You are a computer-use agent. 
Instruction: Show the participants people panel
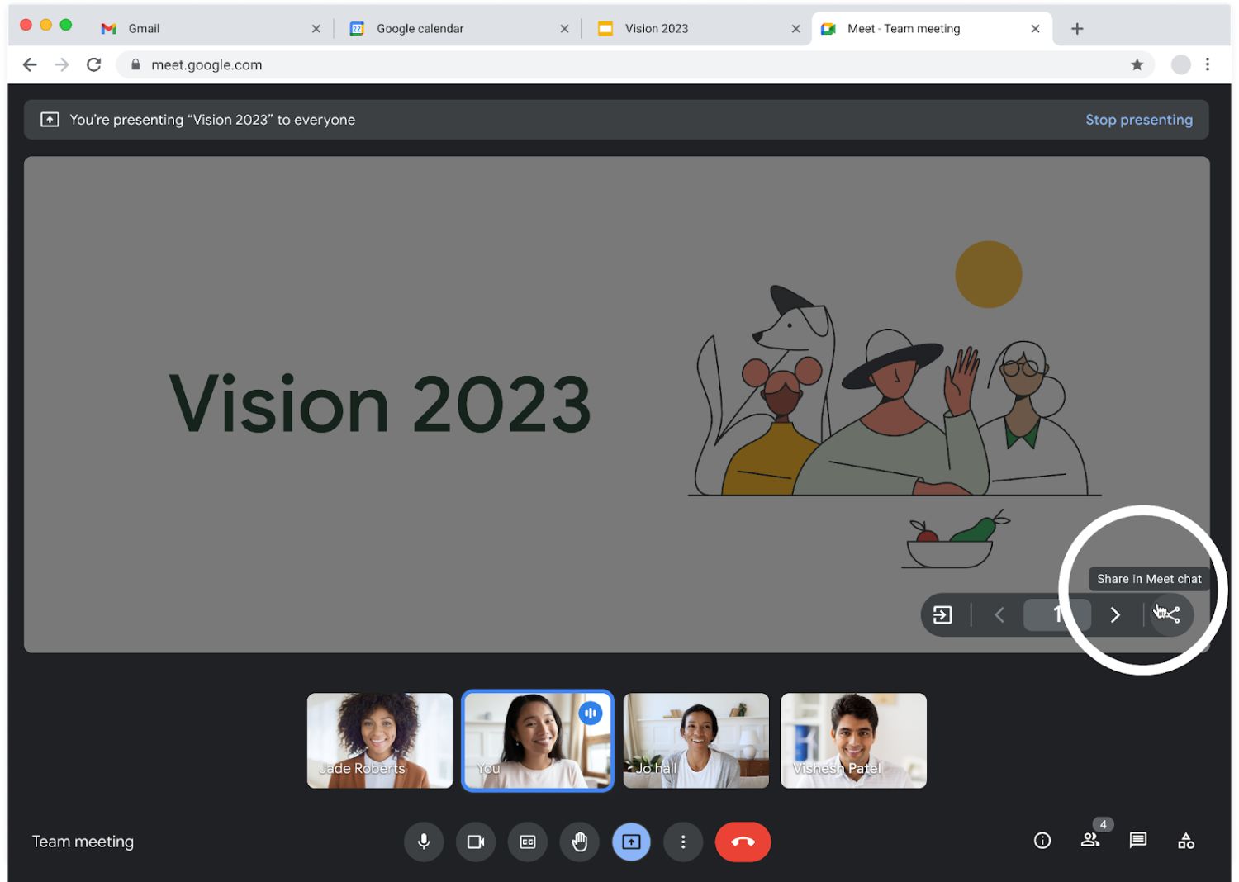pyautogui.click(x=1090, y=841)
